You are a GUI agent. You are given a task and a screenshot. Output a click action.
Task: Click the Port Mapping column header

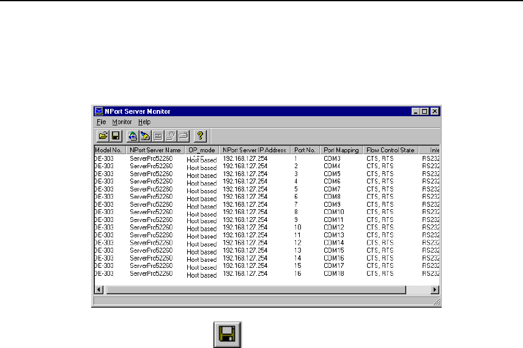click(341, 150)
